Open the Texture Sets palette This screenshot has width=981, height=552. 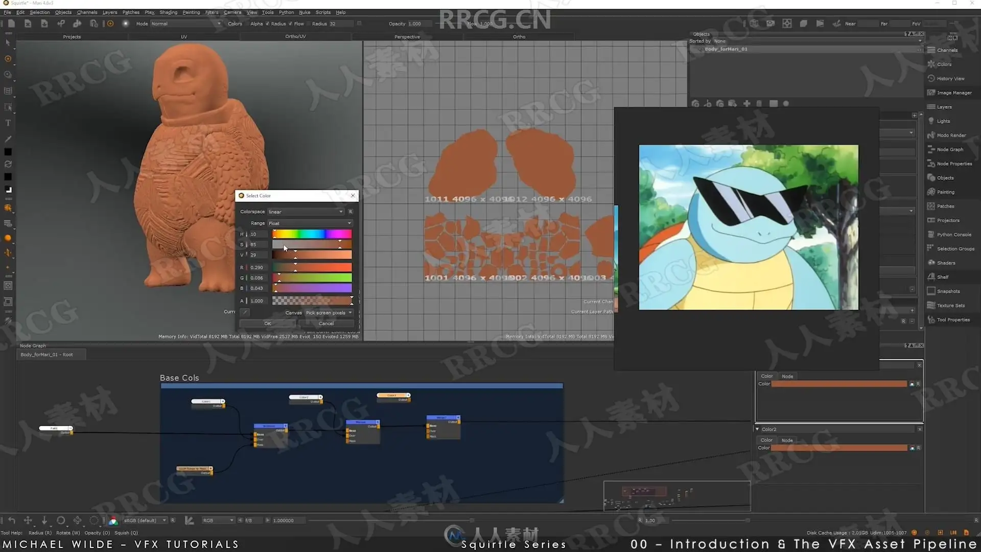pos(950,306)
